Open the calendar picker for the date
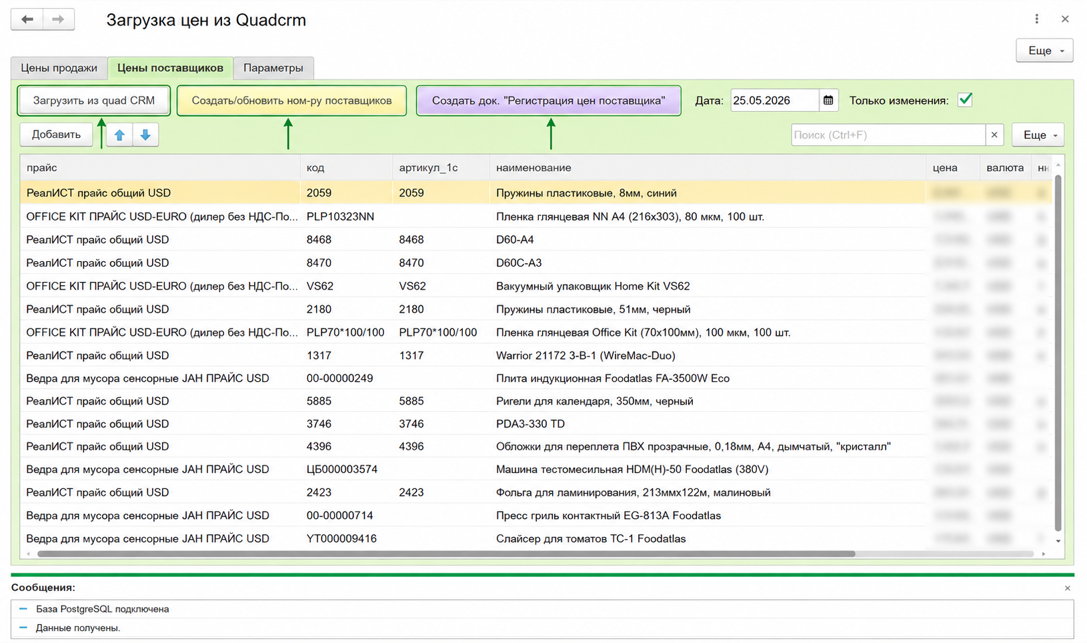 click(x=828, y=101)
